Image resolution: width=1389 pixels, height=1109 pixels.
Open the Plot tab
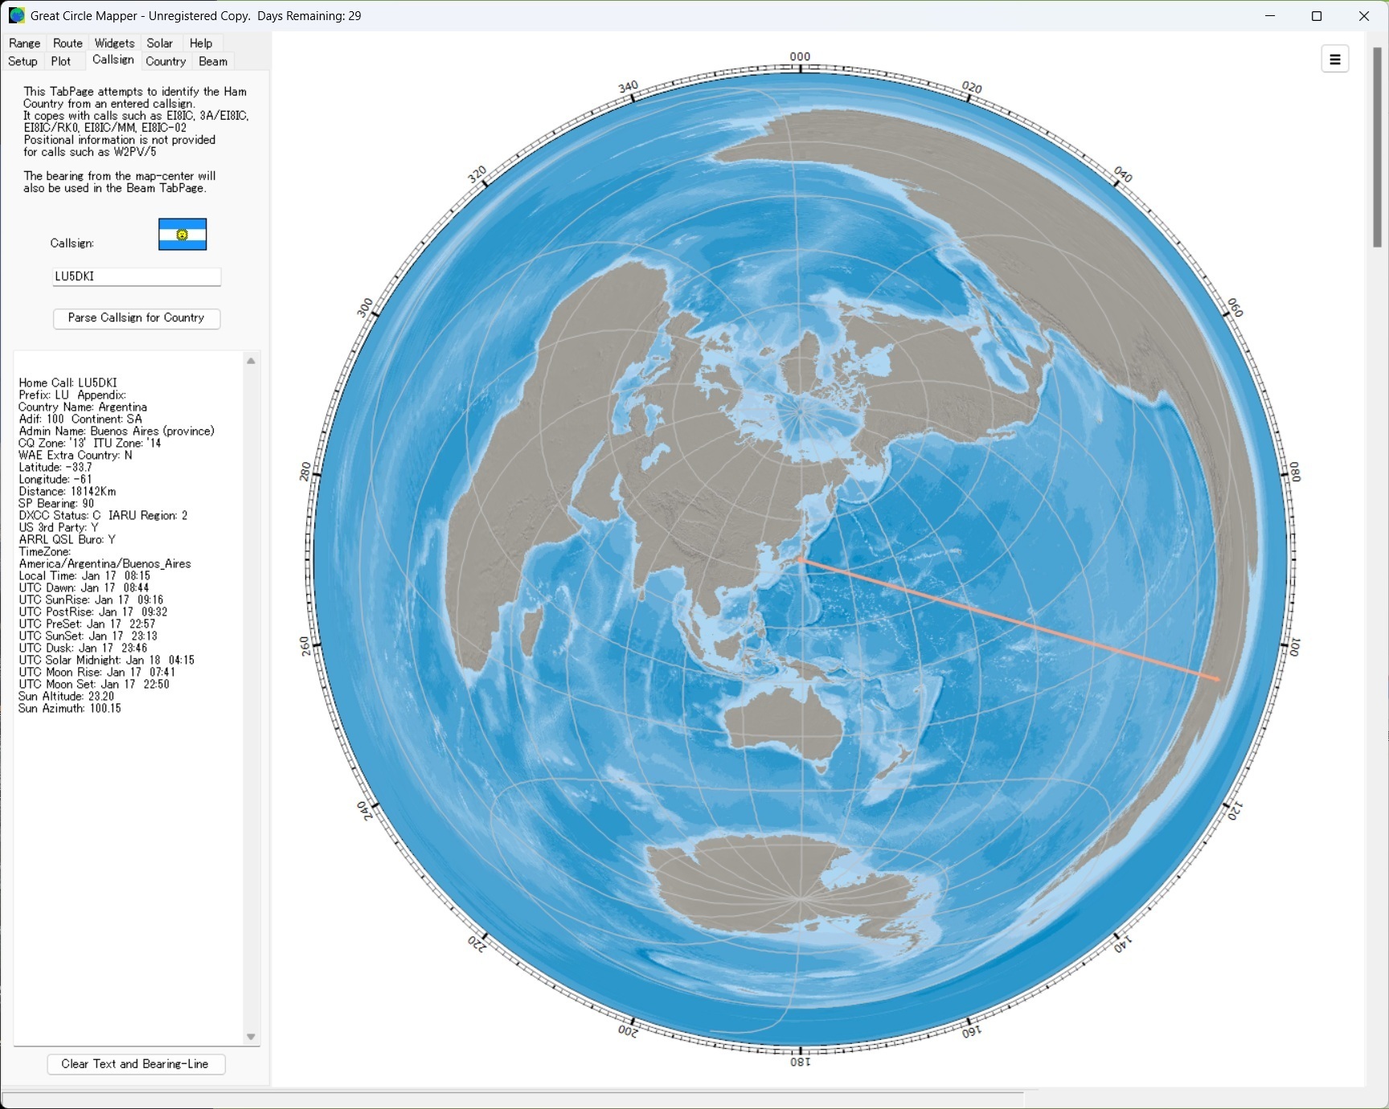61,62
